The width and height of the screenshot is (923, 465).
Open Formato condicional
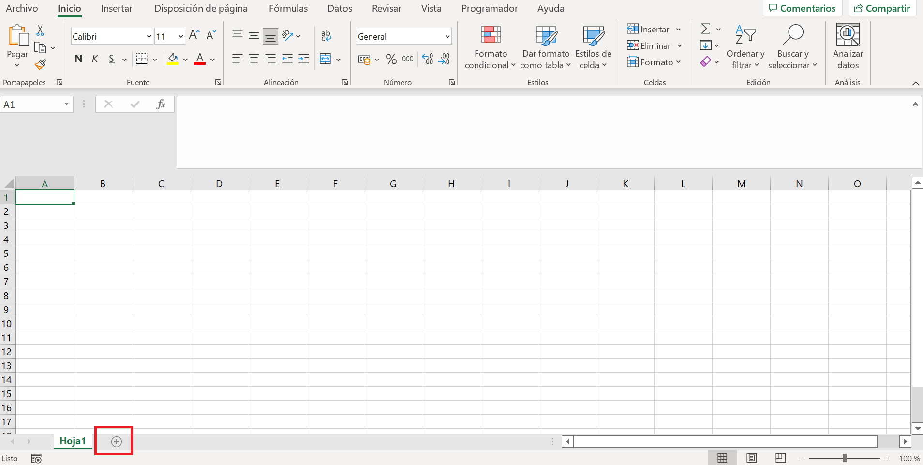point(490,47)
